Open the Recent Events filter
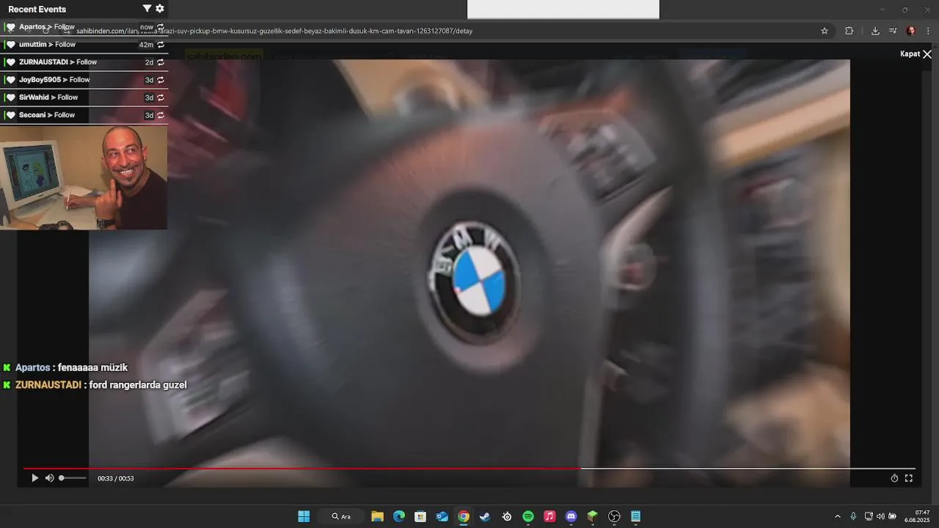The image size is (939, 528). [x=147, y=9]
